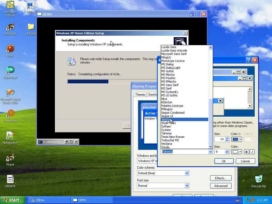Open font Size 8 dropdown
Image resolution: width=272 pixels, height=204 pixels.
pyautogui.click(x=227, y=152)
